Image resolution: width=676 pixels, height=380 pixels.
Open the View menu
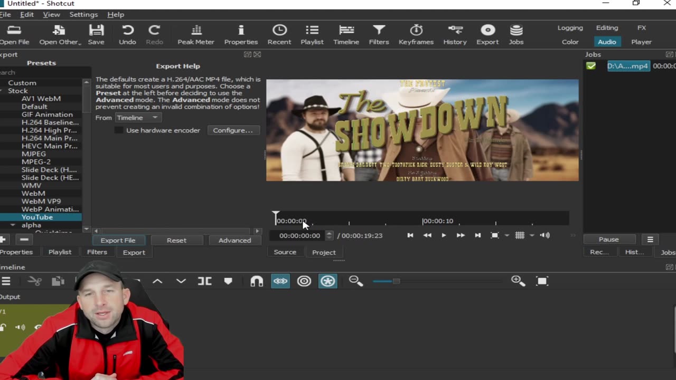click(51, 14)
